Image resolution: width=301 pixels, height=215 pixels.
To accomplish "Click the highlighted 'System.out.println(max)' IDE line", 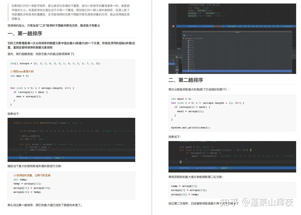I will (x=72, y=158).
